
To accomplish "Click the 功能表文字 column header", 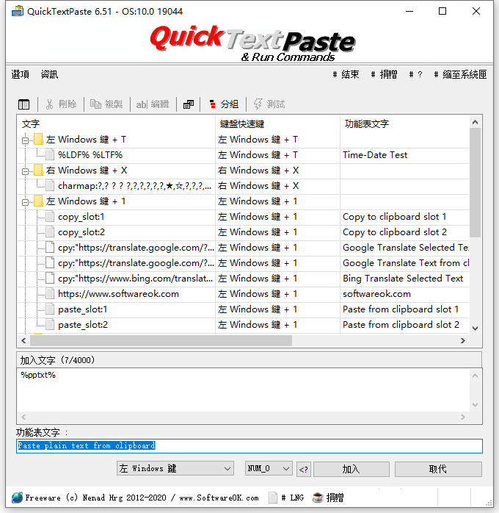I will (404, 123).
